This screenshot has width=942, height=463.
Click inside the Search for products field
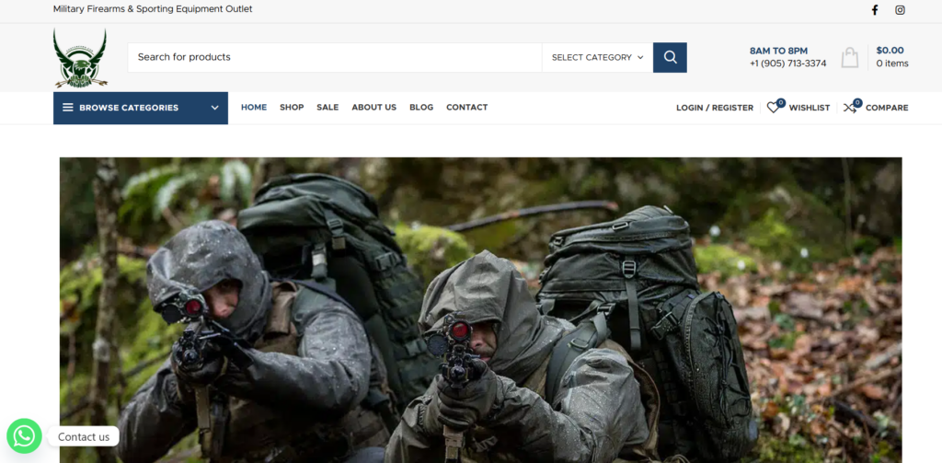point(334,57)
